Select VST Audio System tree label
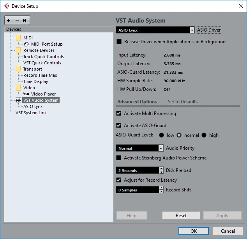247x239 pixels. click(41, 100)
